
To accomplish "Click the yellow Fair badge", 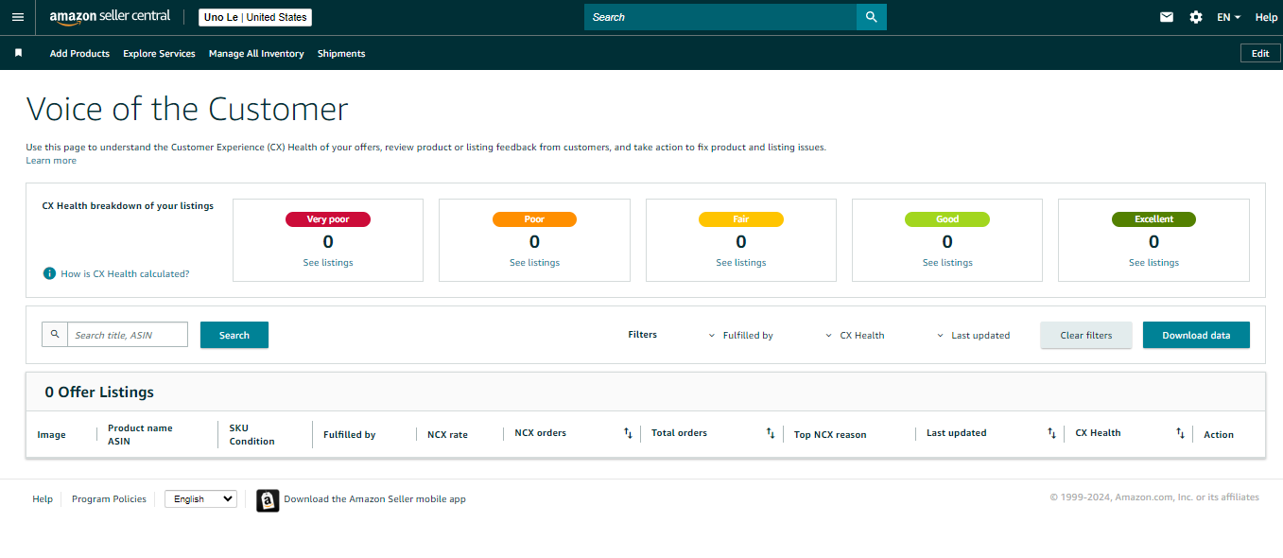I will pos(741,219).
